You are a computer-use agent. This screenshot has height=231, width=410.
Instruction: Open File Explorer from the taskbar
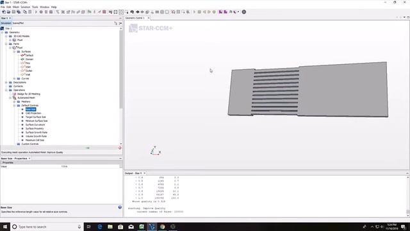point(110,227)
